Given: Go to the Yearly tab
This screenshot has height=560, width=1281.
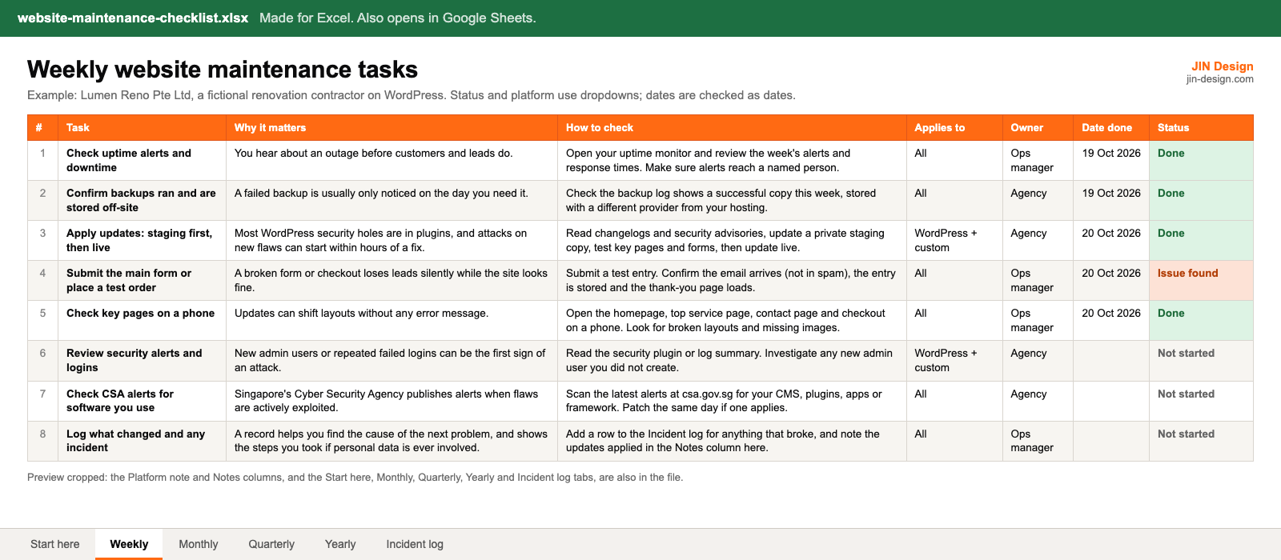Looking at the screenshot, I should coord(340,544).
